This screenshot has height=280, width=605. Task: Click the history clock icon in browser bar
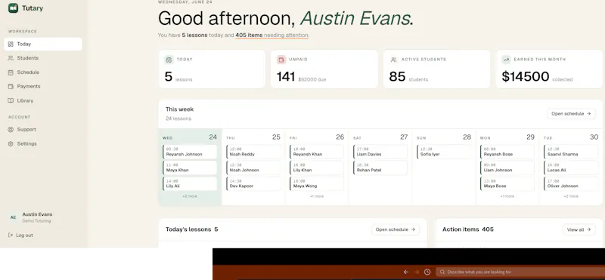(x=427, y=272)
